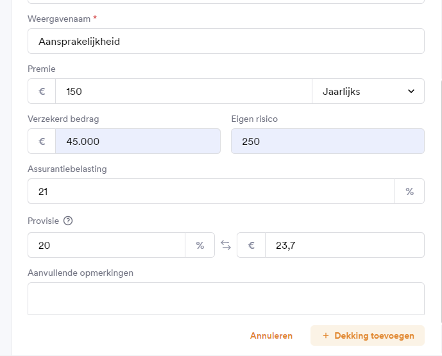Viewport: 442px width, 356px height.
Task: Open the Jaarlijks payment frequency dropdown
Action: (368, 91)
